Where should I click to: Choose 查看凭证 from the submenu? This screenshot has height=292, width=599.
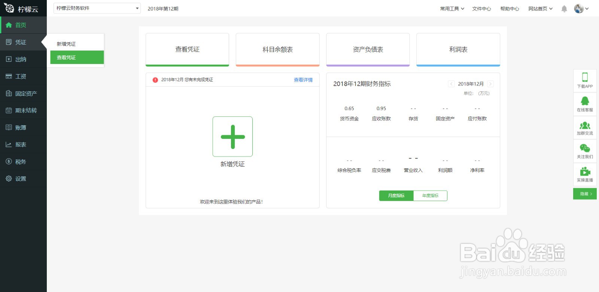pos(77,57)
